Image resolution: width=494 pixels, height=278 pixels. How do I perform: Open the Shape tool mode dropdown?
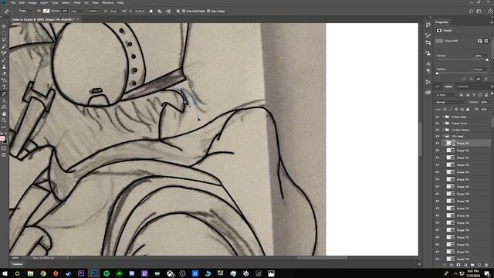click(25, 11)
